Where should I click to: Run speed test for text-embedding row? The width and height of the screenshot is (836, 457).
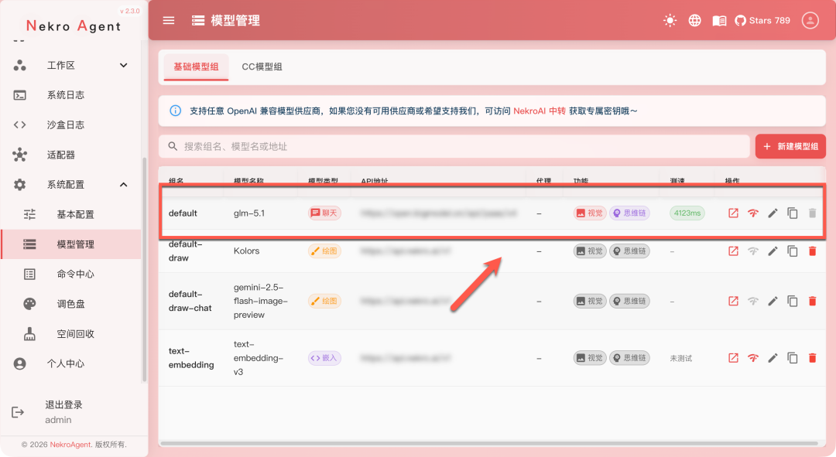coord(753,358)
